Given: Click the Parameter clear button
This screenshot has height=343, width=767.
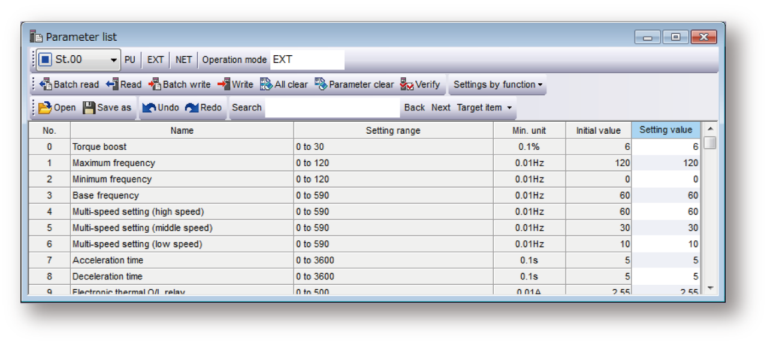Looking at the screenshot, I should (x=354, y=85).
